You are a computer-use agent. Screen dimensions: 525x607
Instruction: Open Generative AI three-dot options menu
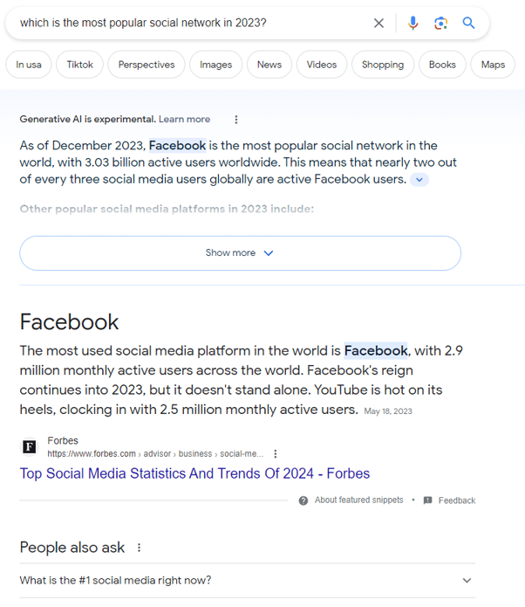tap(236, 120)
